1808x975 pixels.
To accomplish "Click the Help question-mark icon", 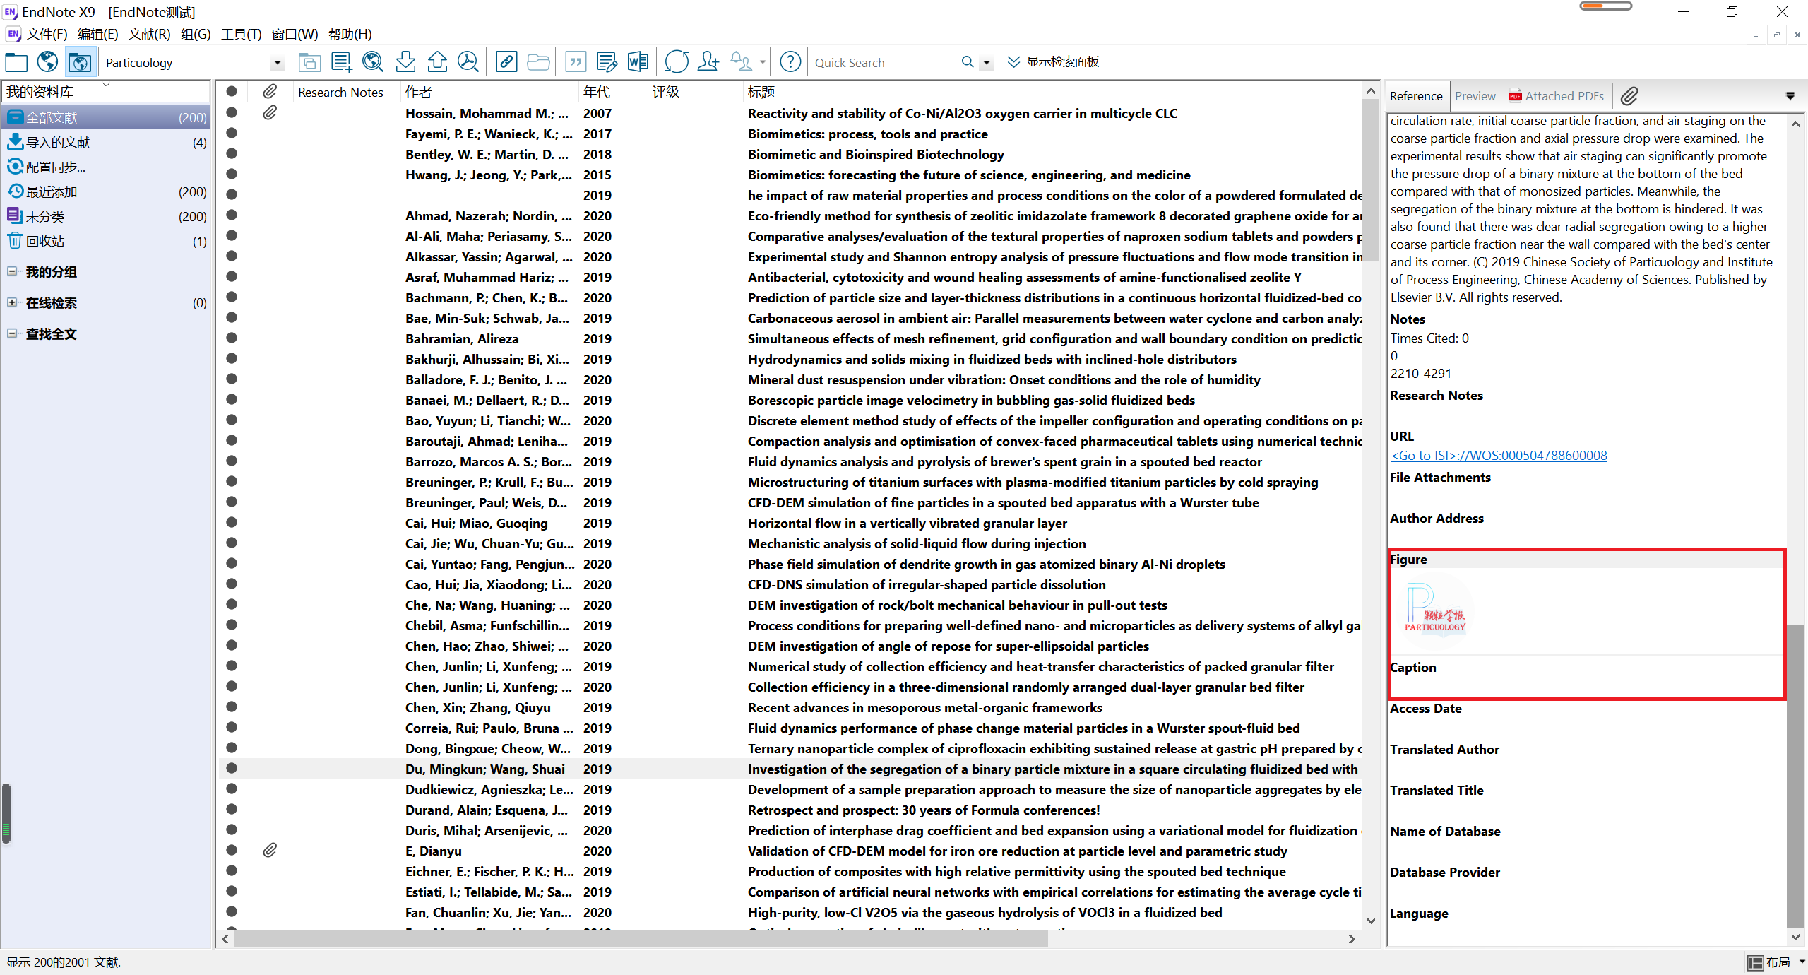I will 790,62.
